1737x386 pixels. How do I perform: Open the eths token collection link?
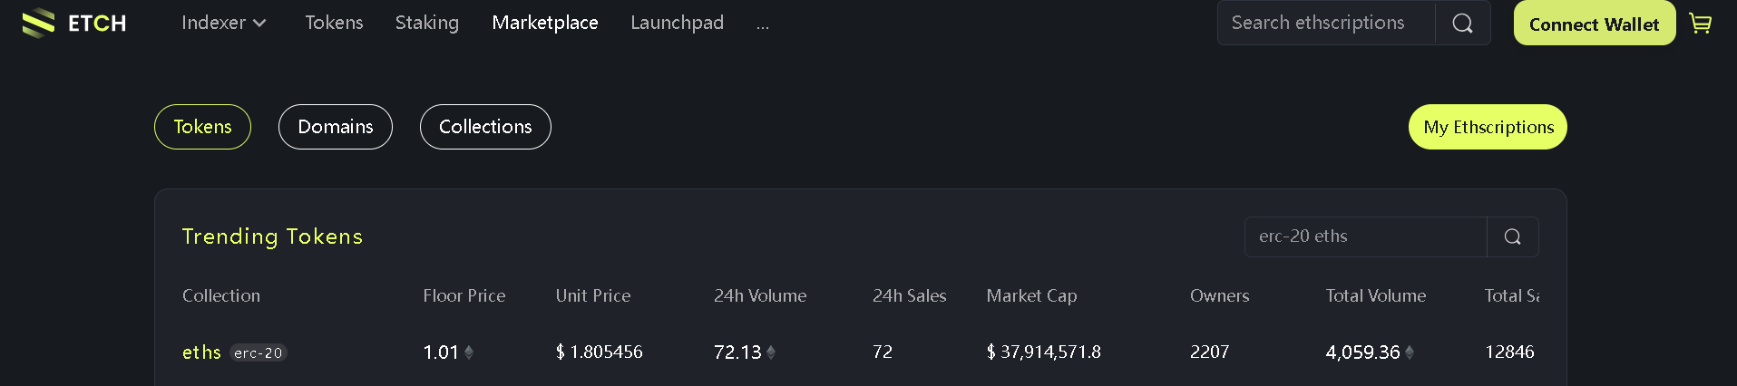[x=201, y=352]
